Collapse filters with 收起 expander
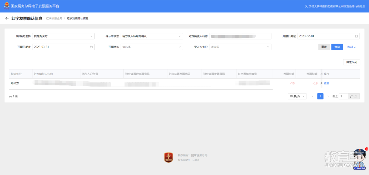369x175 pixels. point(352,47)
